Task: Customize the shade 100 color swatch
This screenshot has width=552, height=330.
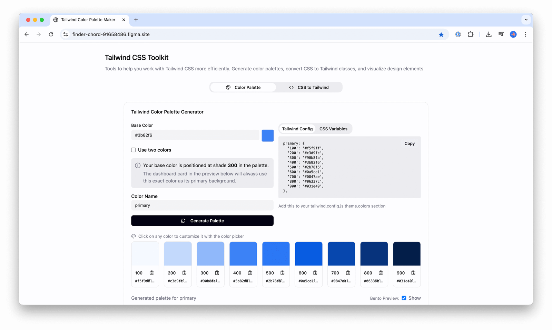Action: 145,254
